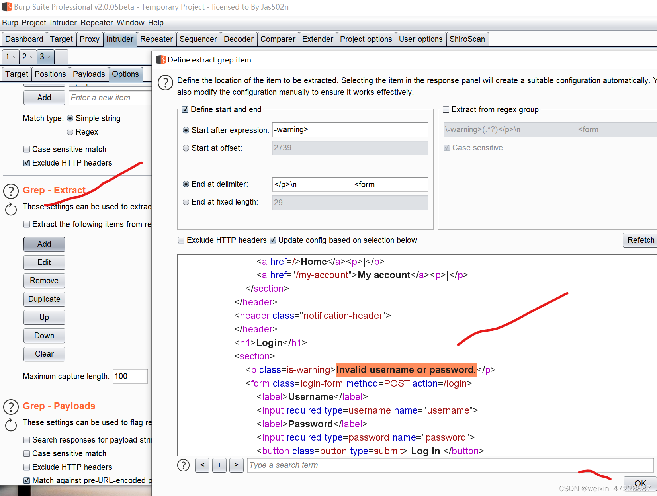The height and width of the screenshot is (496, 657).
Task: Select Simple string match type
Action: click(70, 118)
